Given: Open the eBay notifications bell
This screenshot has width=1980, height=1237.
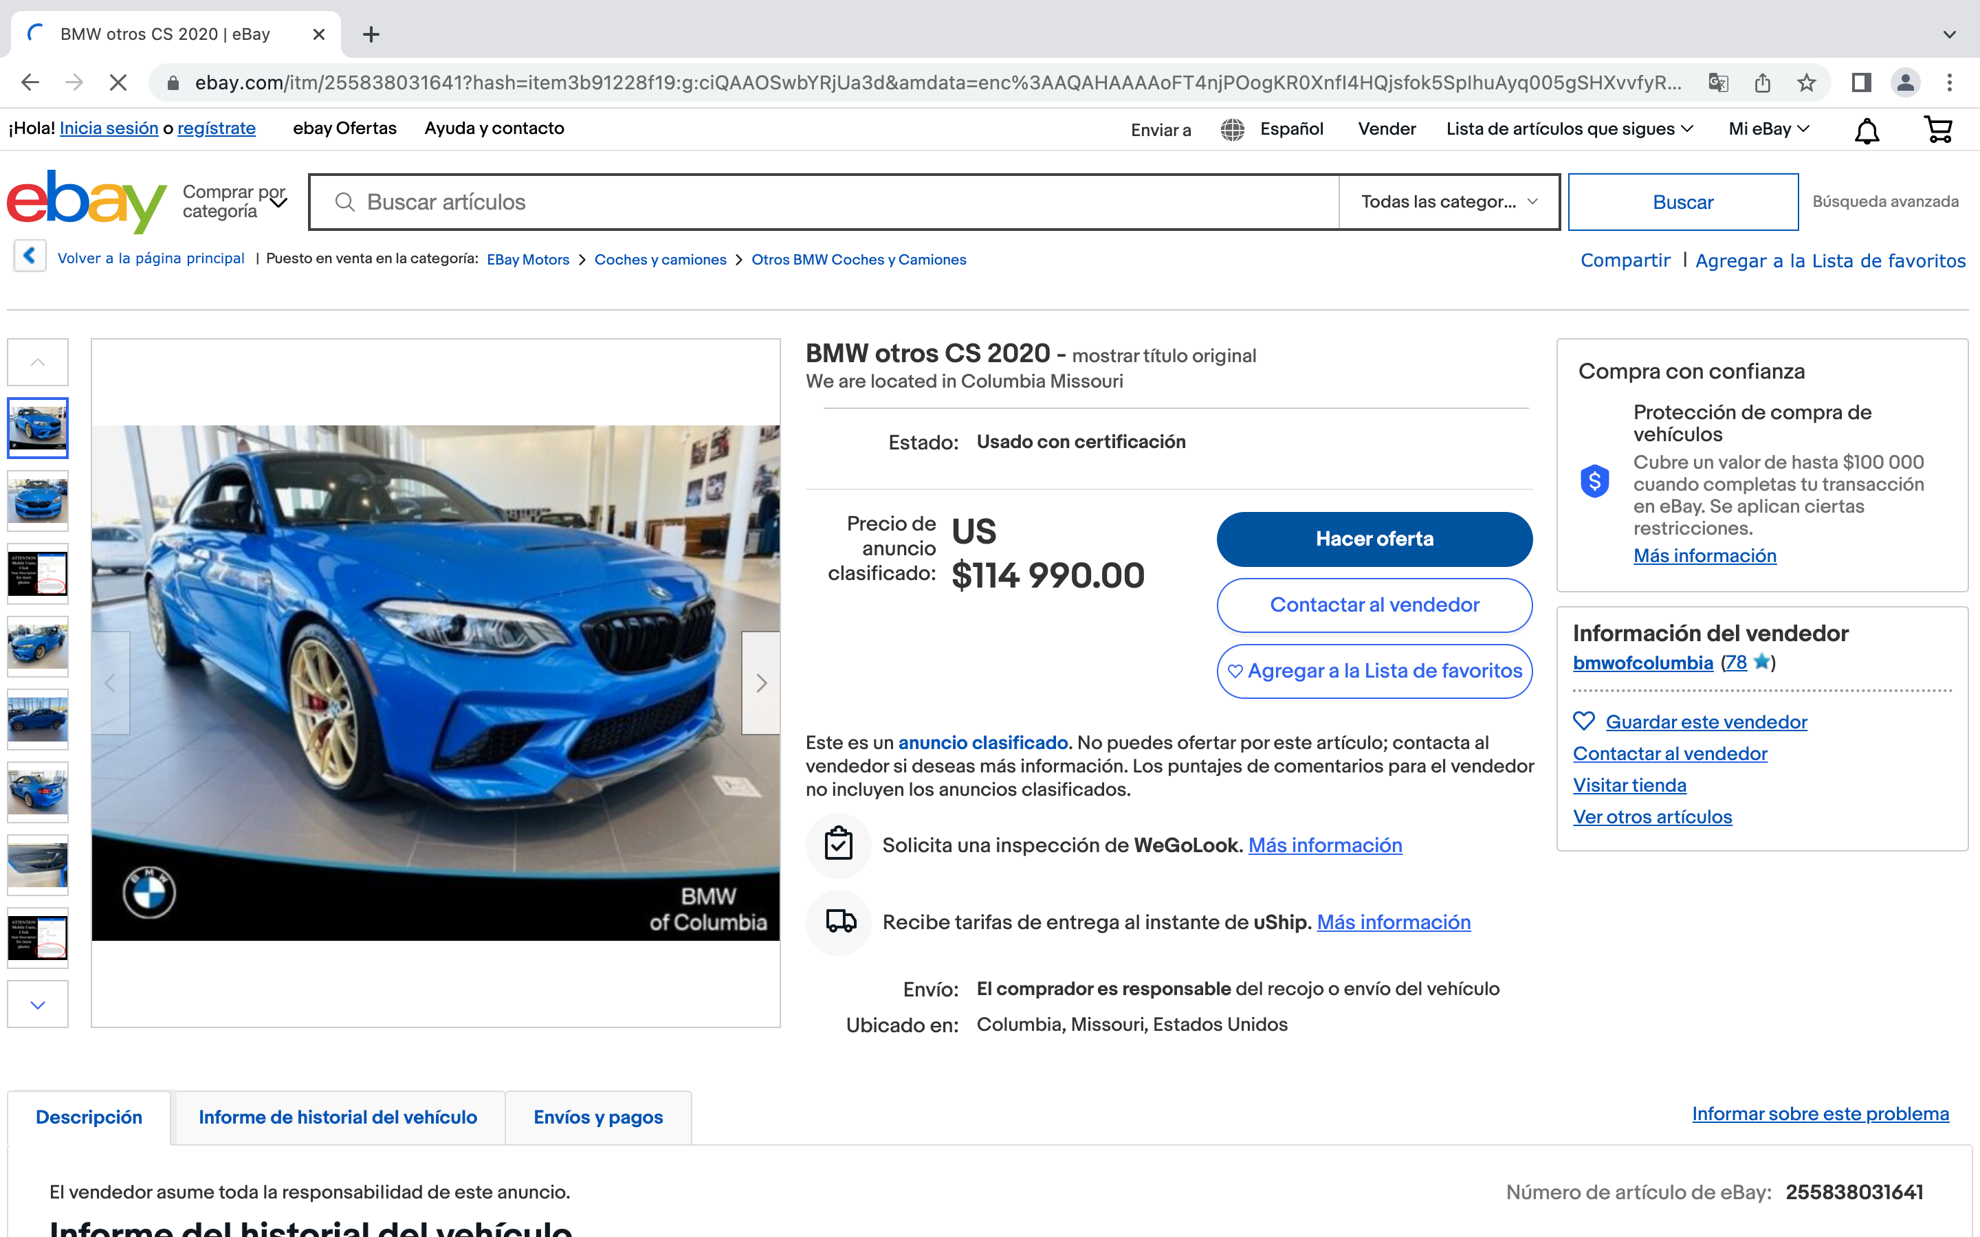Looking at the screenshot, I should pos(1867,130).
